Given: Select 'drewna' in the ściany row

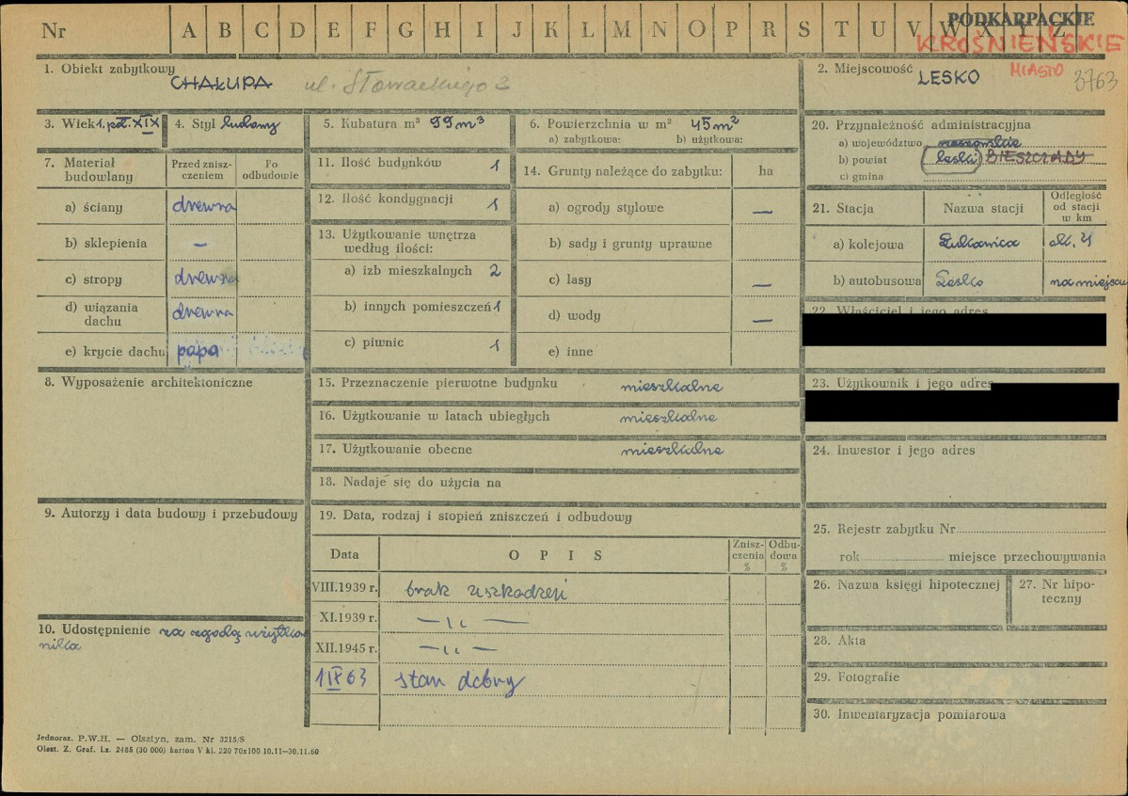Looking at the screenshot, I should point(203,206).
